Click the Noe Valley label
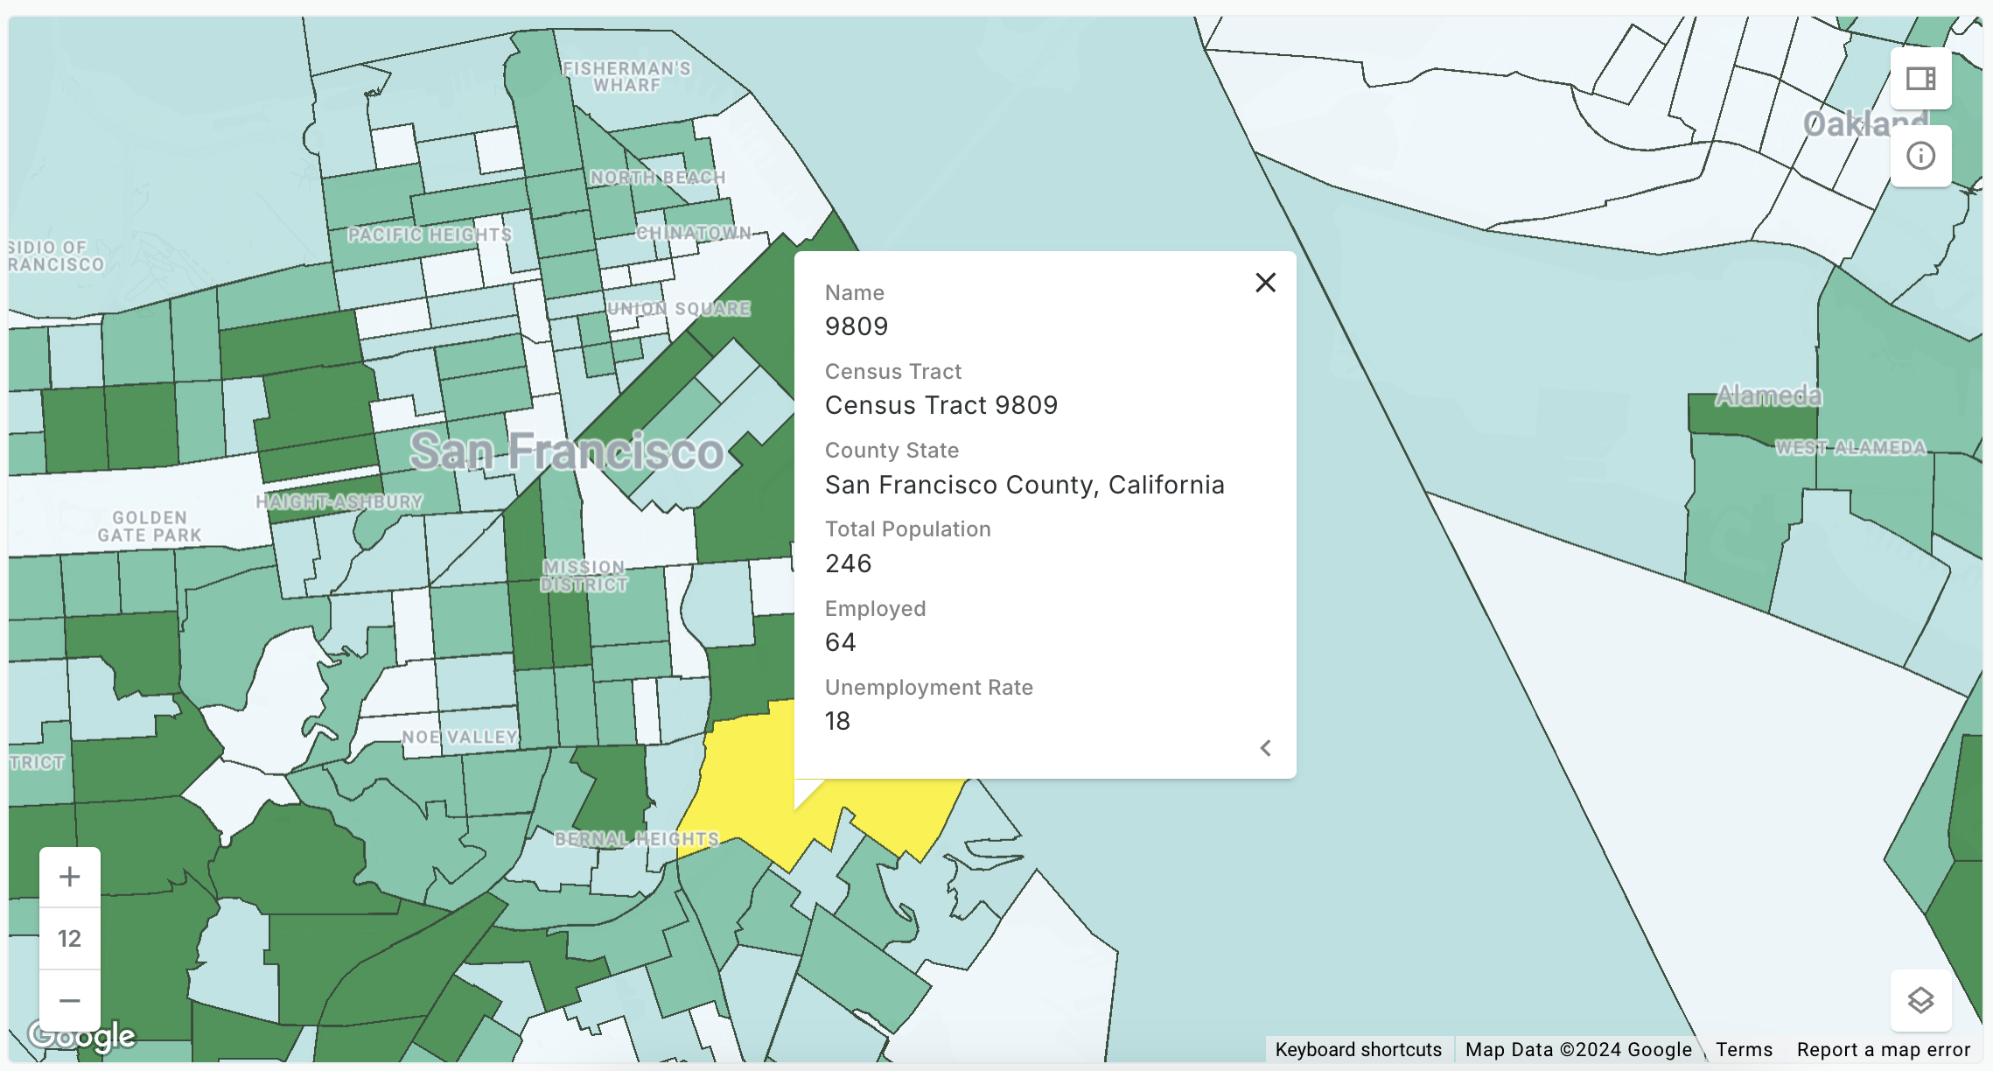 459,737
